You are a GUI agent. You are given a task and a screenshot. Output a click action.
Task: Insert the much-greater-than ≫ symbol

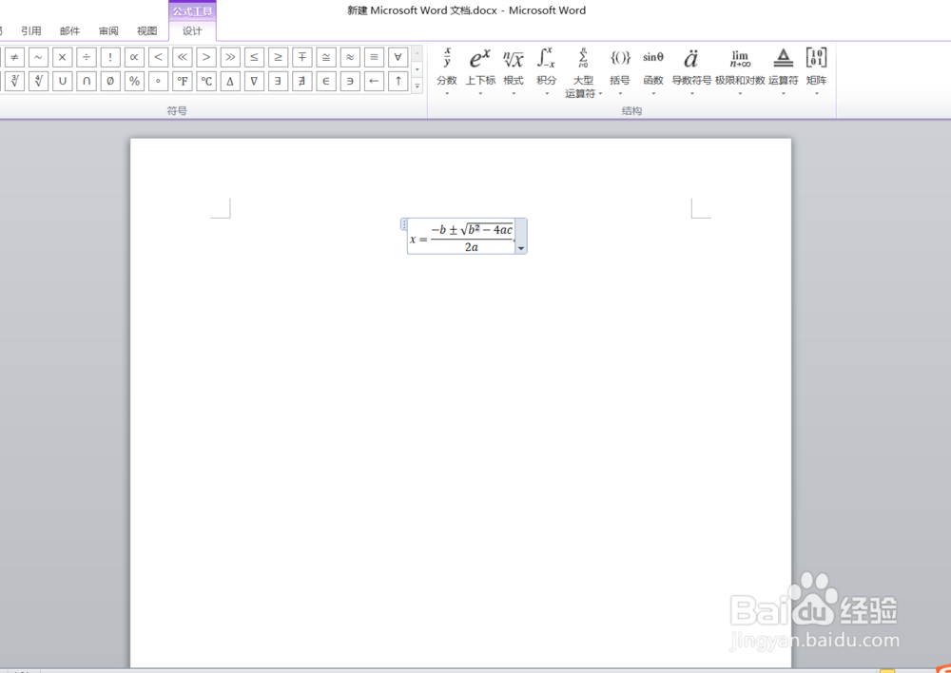point(230,58)
